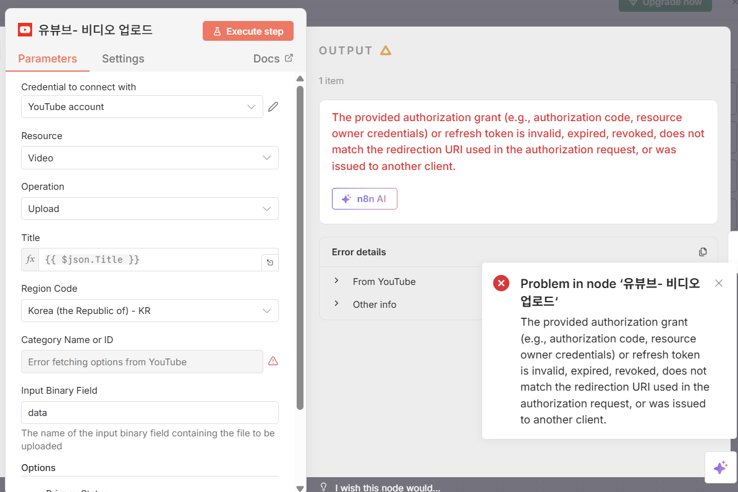Edit the YouTube account credential pencil icon
This screenshot has width=738, height=492.
(x=273, y=107)
